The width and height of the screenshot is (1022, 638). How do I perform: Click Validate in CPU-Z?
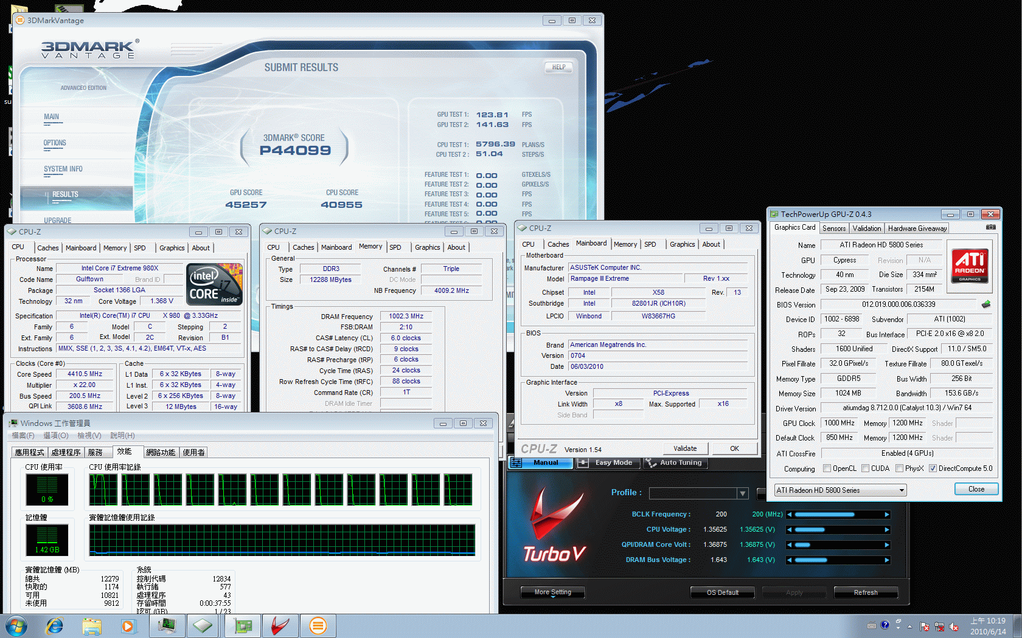click(x=685, y=448)
